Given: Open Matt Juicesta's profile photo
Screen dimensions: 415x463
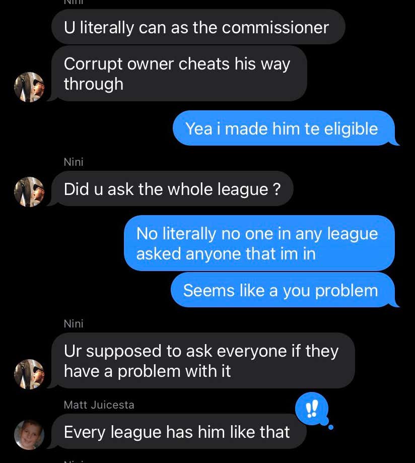Looking at the screenshot, I should 29,435.
